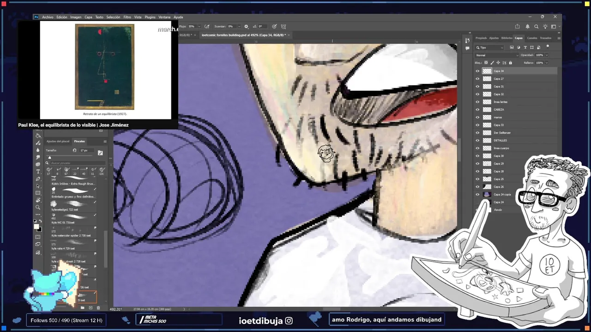Viewport: 591px width, 332px height.
Task: Enable airbrush build-up icon
Action: click(207, 26)
